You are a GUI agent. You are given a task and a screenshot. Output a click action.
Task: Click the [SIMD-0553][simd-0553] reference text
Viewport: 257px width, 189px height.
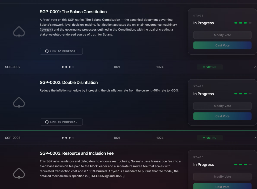(x=107, y=176)
